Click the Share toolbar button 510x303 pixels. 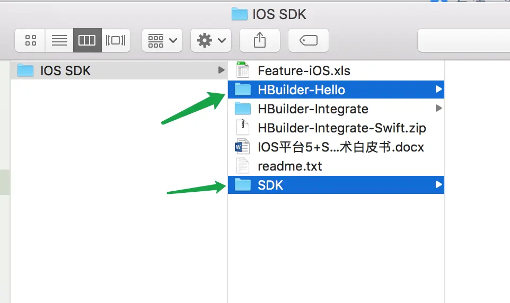pos(260,40)
